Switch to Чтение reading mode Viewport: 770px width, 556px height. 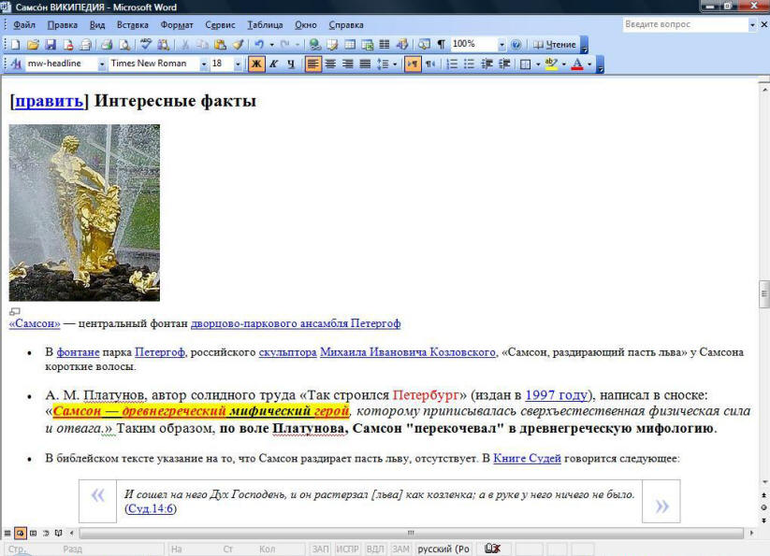click(555, 45)
